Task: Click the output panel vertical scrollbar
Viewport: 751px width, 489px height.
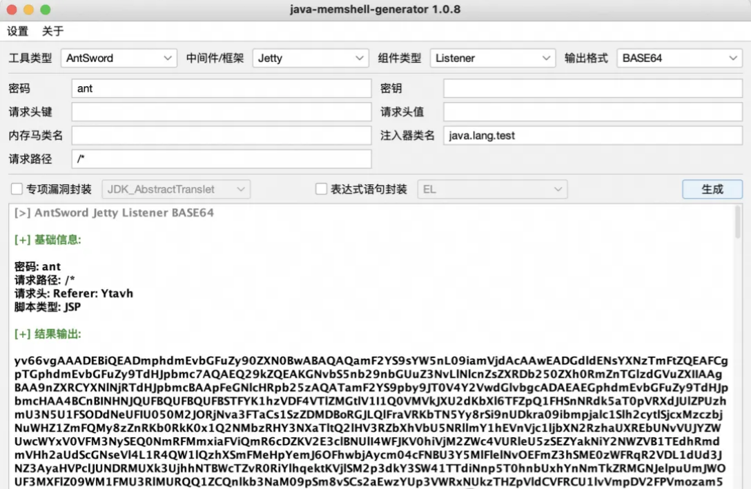Action: tap(738, 222)
